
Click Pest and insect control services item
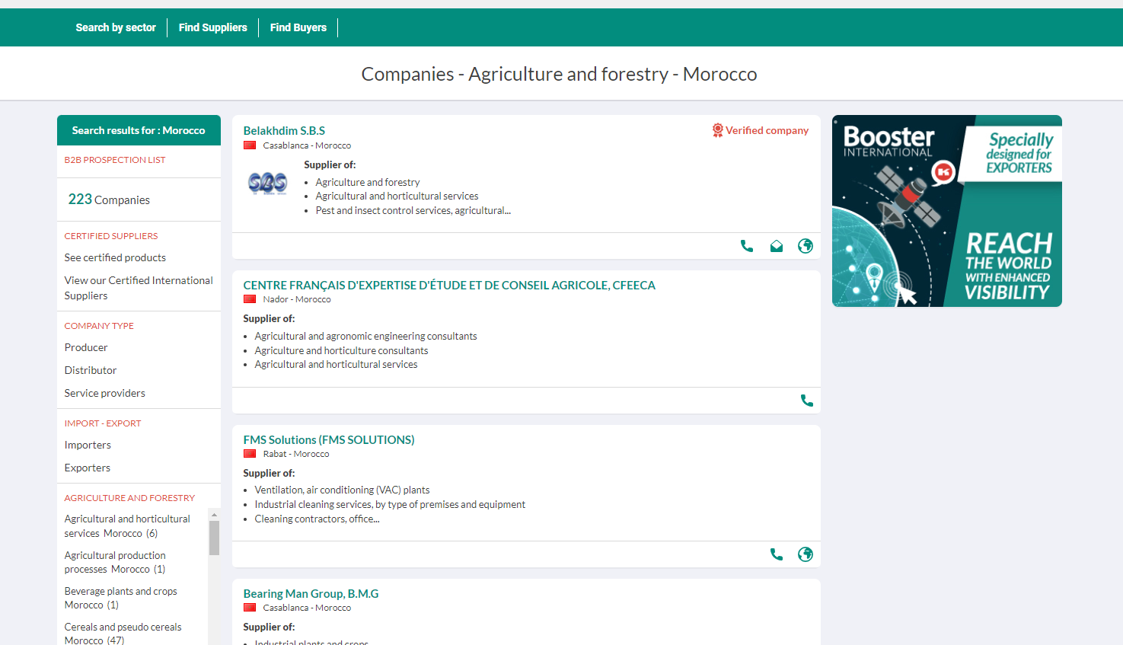pos(413,210)
